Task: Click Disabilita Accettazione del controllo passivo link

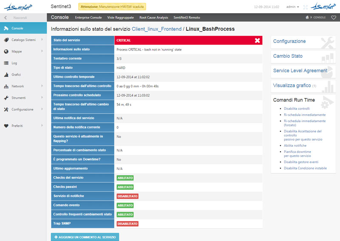Action: [x=303, y=135]
